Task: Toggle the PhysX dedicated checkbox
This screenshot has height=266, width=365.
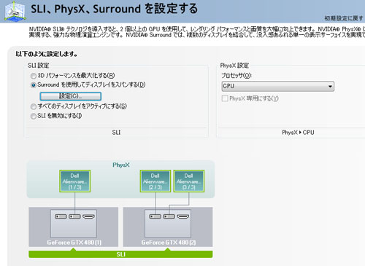Action: tap(225, 98)
